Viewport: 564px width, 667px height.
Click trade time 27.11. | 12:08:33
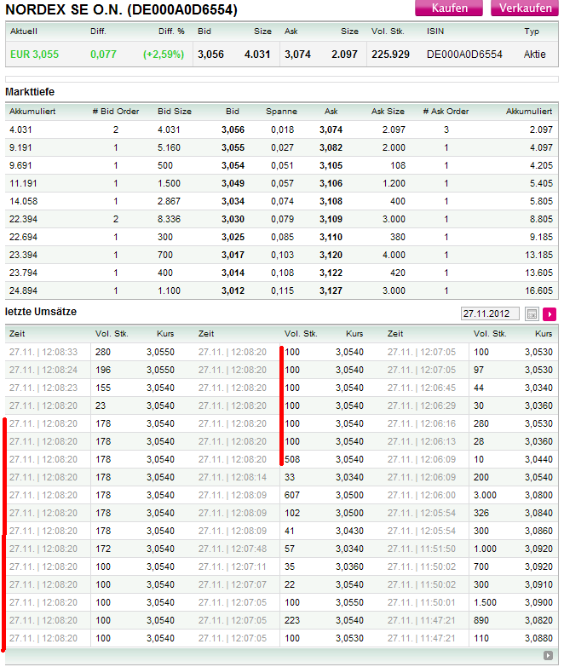click(43, 352)
